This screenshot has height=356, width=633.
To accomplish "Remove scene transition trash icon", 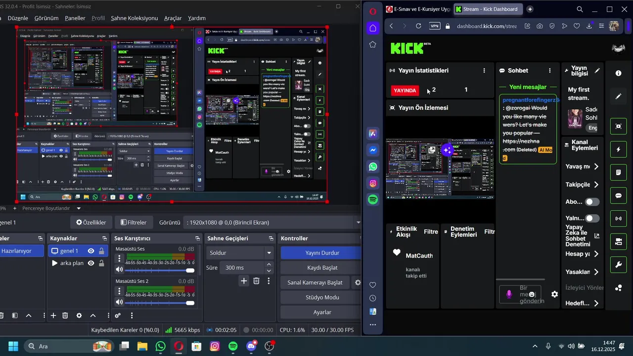I will [x=256, y=281].
